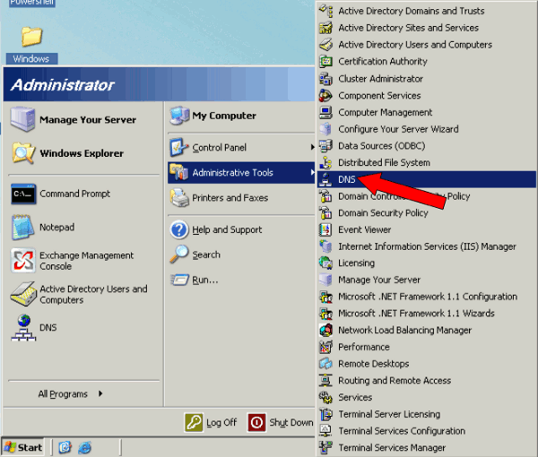538x457 pixels.
Task: Click the Remote Desktops icon
Action: click(x=325, y=364)
